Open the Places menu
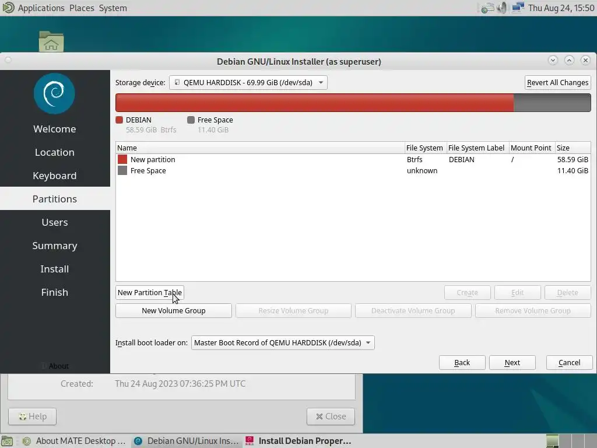Screen dimensions: 597x448 click(x=82, y=8)
